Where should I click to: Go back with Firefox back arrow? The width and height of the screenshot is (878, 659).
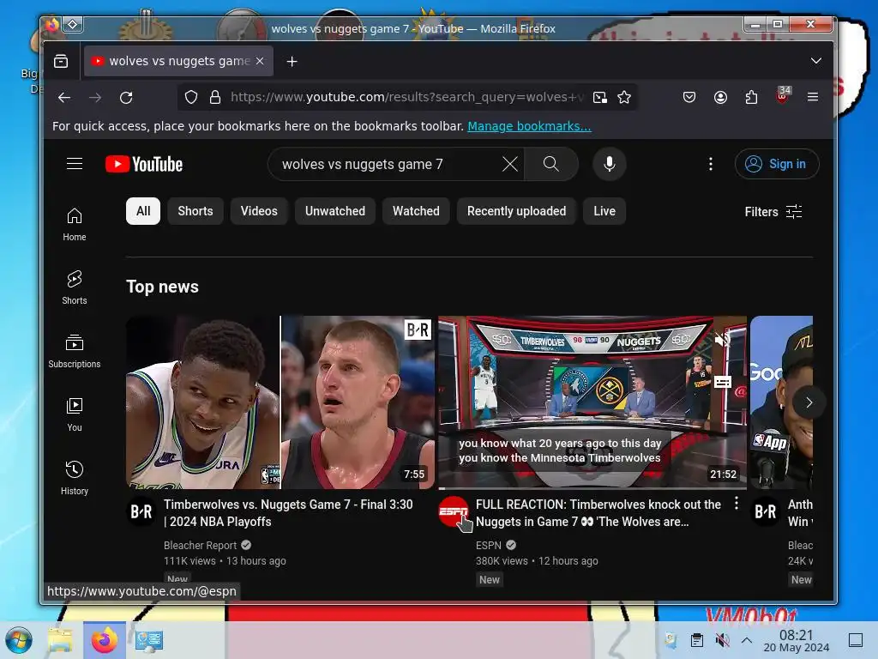[x=64, y=98]
